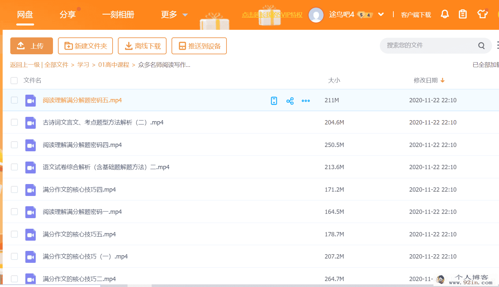Sort by 文件名 column header
Viewport: 499px width, 287px height.
click(32, 80)
